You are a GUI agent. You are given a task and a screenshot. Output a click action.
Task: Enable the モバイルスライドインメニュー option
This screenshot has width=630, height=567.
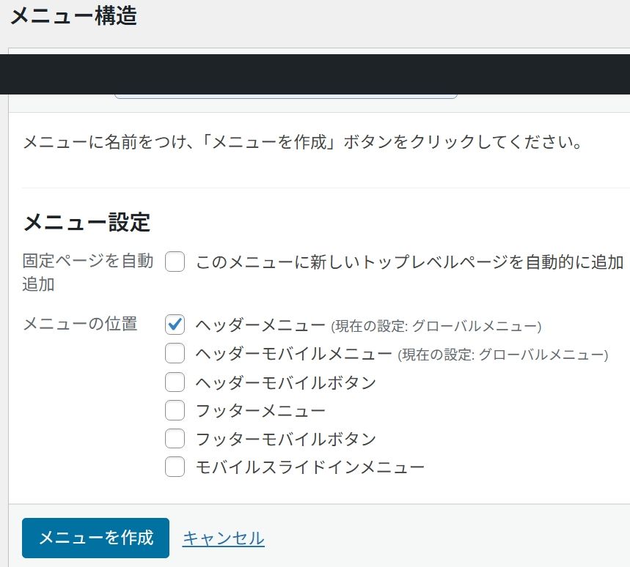tap(175, 467)
